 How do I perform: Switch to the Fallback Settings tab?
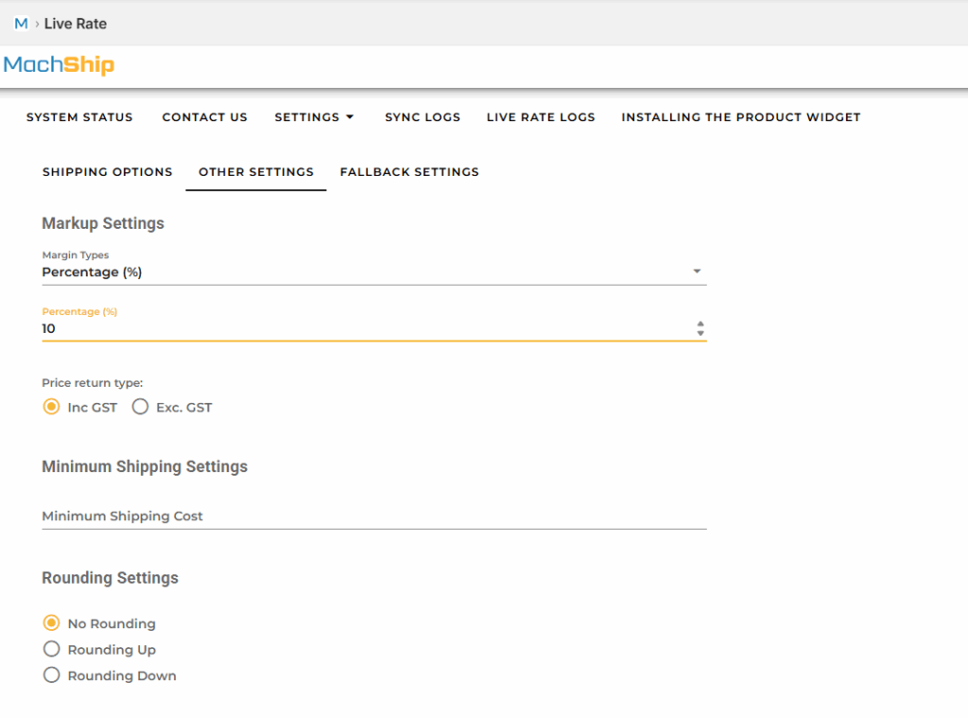pyautogui.click(x=409, y=172)
